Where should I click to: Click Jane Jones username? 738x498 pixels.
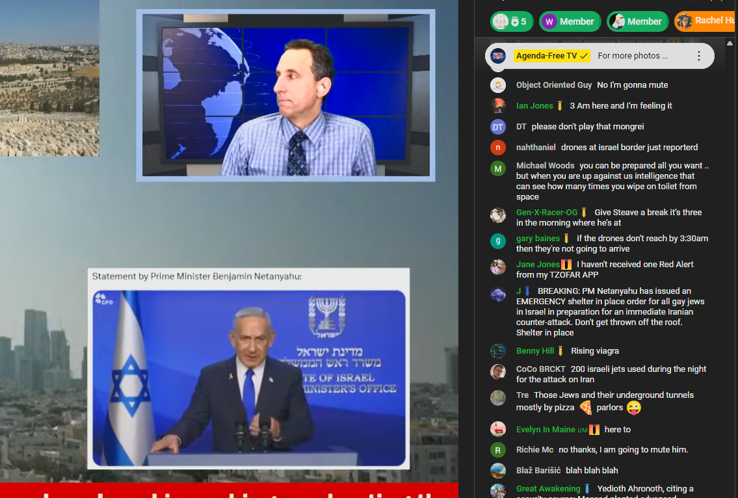pyautogui.click(x=538, y=265)
